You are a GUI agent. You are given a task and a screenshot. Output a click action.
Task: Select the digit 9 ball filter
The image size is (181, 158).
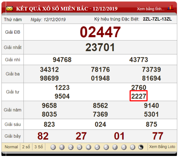tap(132, 147)
